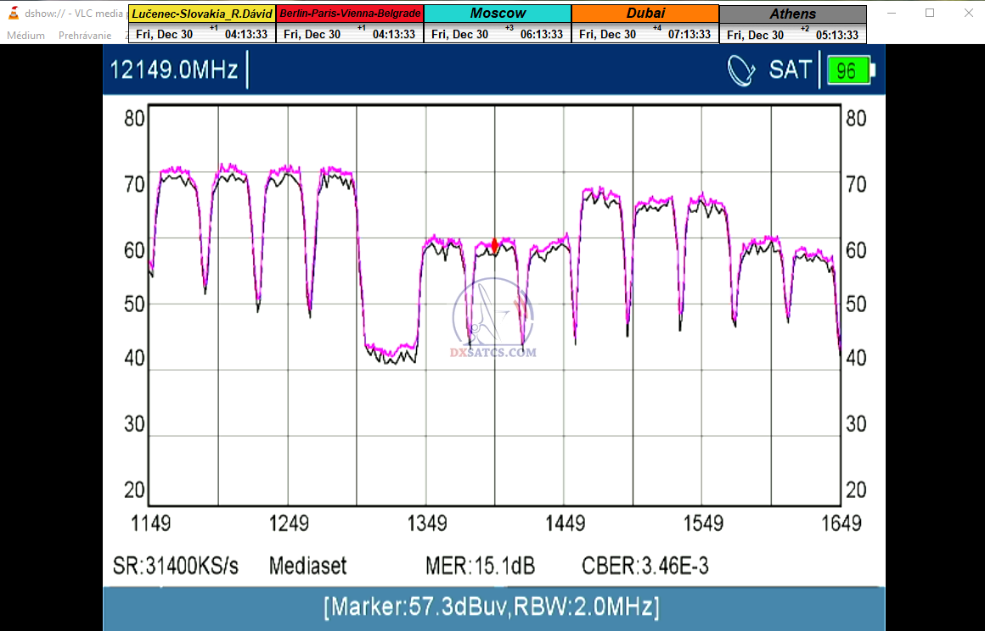Image resolution: width=985 pixels, height=631 pixels.
Task: Maximize the VLC window
Action: (930, 13)
